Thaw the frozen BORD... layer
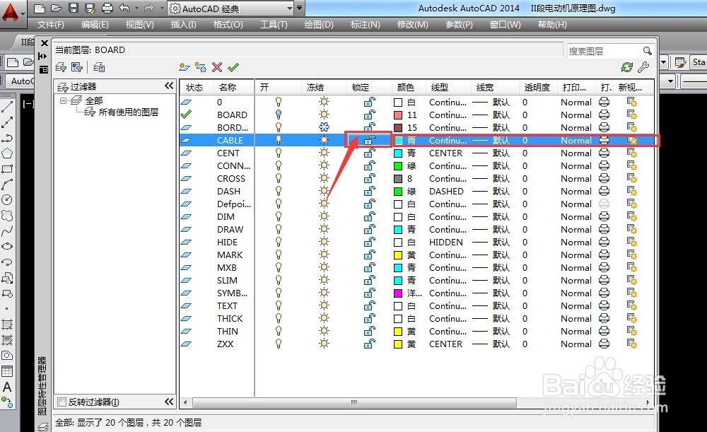707x432 pixels. 324,127
